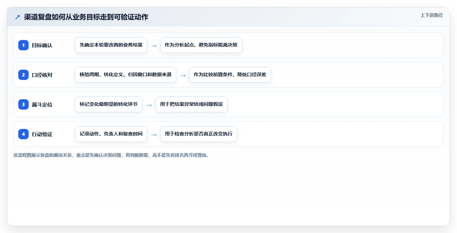Click the box 核验周期、转化定义、归因窗口和数据来源
The height and width of the screenshot is (233, 457).
click(x=126, y=75)
